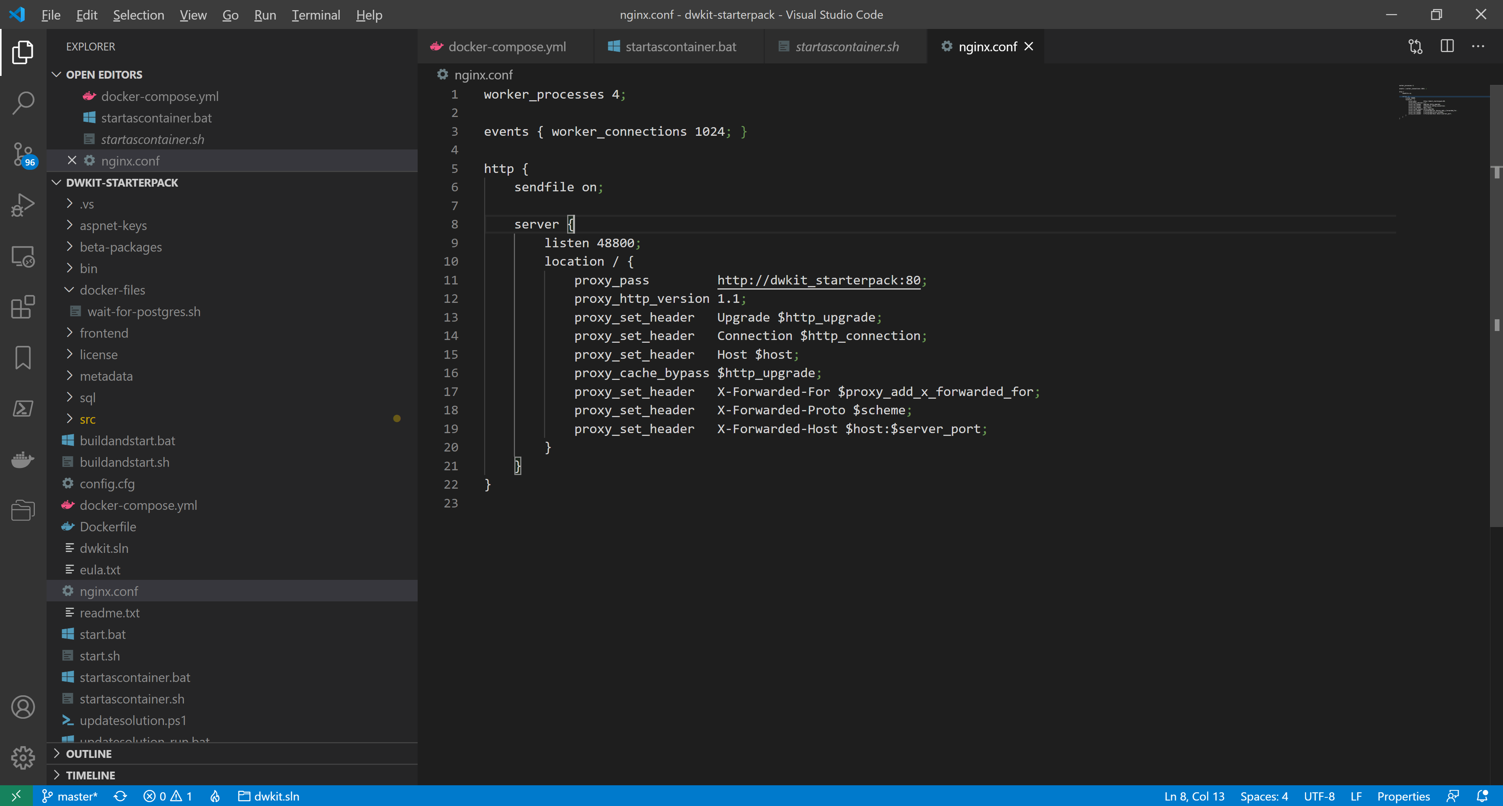1503x806 pixels.
Task: Open the Terminal menu
Action: coord(315,14)
